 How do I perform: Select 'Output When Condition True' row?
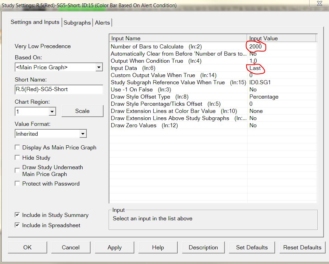(x=213, y=61)
